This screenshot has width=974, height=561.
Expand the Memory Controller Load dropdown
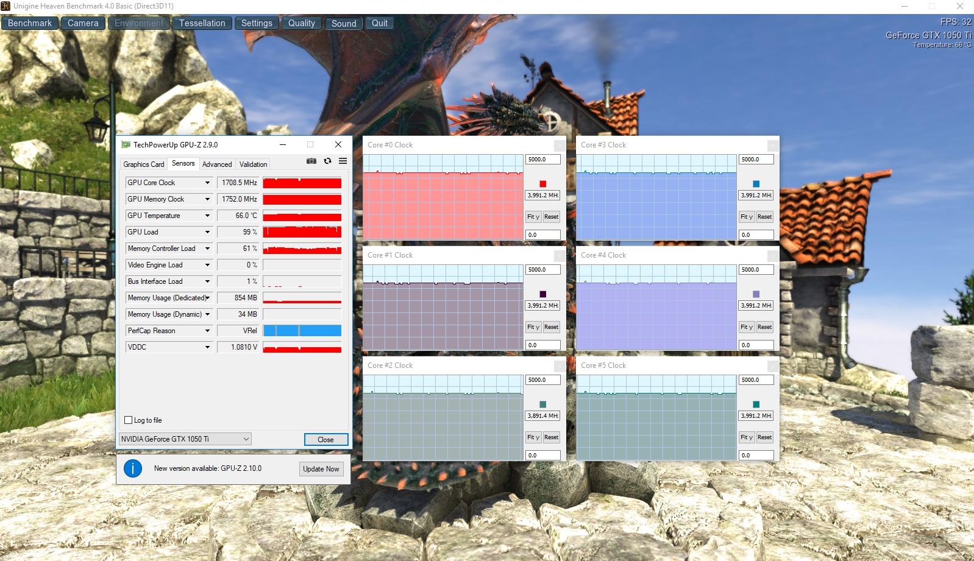pos(207,249)
